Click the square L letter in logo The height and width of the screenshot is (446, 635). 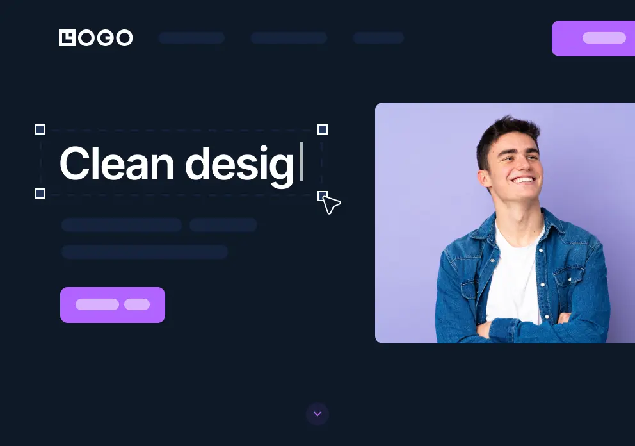coord(67,38)
